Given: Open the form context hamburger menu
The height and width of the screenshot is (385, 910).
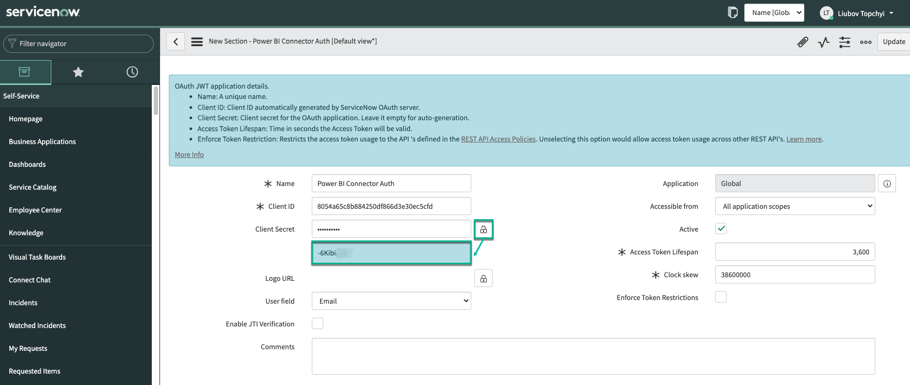Looking at the screenshot, I should pos(197,41).
